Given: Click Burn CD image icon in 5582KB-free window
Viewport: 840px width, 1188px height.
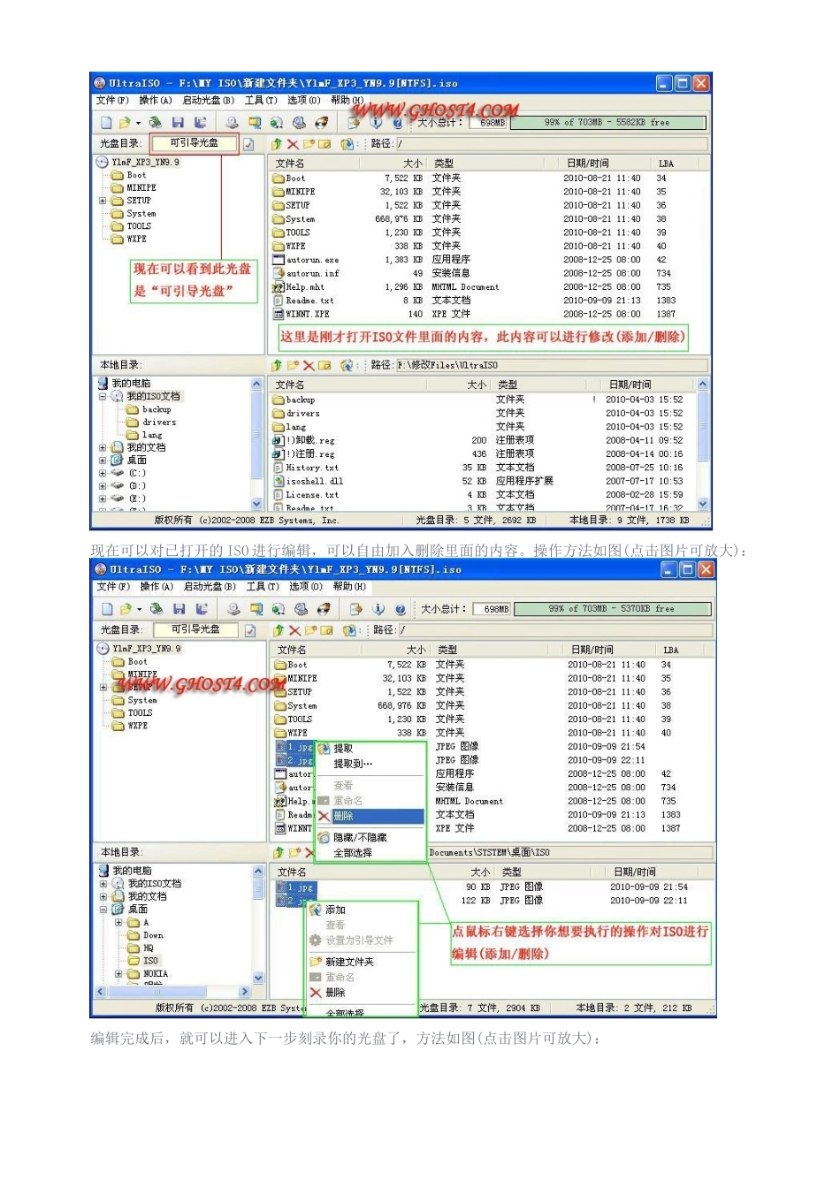Looking at the screenshot, I should pos(322,123).
